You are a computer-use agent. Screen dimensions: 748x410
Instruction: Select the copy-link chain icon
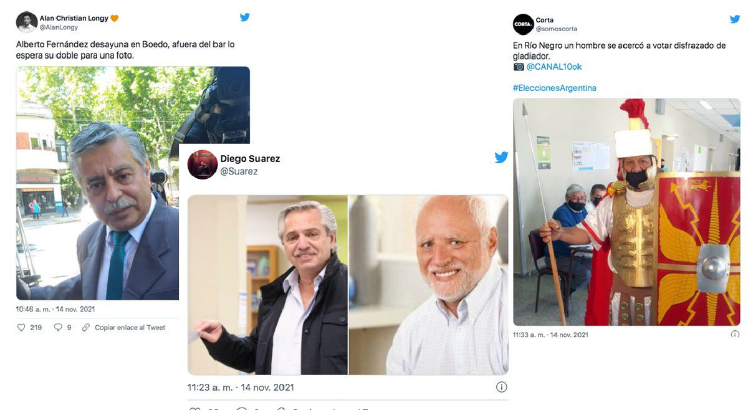(85, 327)
